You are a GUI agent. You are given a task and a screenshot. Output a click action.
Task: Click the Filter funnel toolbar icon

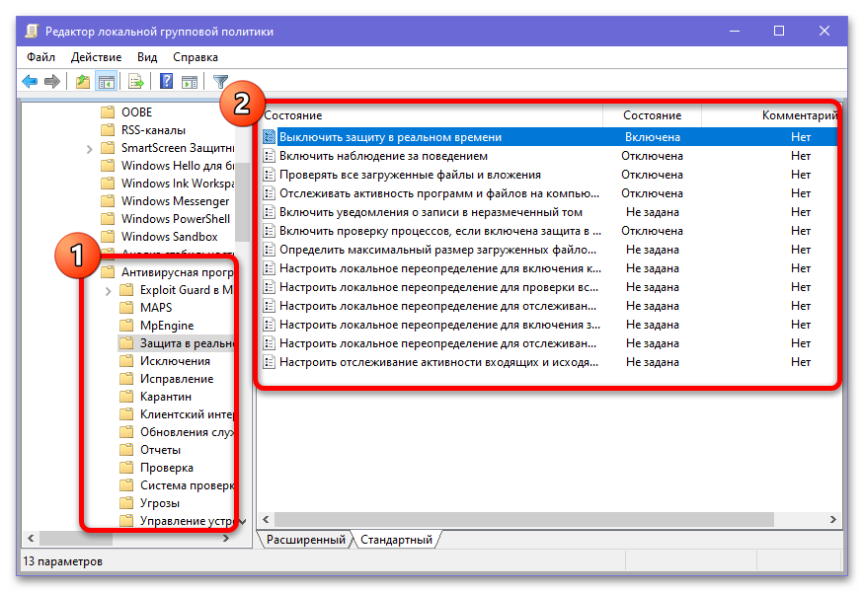(x=220, y=82)
